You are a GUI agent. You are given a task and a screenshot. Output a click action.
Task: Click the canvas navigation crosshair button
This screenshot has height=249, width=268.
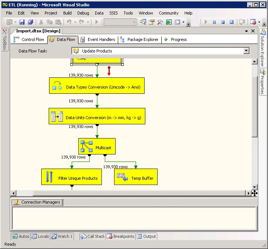pyautogui.click(x=255, y=193)
